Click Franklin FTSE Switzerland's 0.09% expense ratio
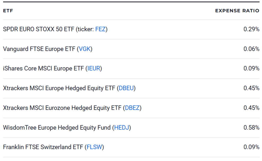262x161 pixels. click(251, 147)
